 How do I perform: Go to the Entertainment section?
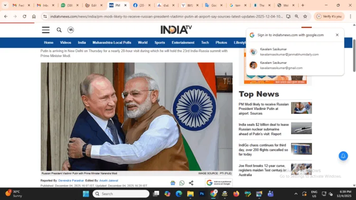(x=183, y=43)
